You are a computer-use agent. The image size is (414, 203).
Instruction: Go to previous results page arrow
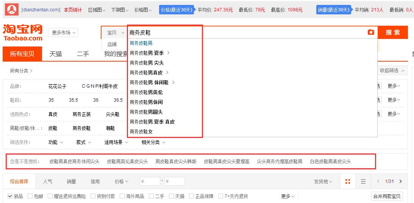[378, 181]
